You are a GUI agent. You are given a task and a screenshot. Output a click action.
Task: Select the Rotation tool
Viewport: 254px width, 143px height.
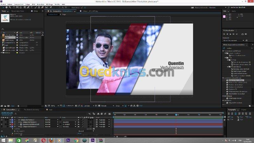[14, 7]
